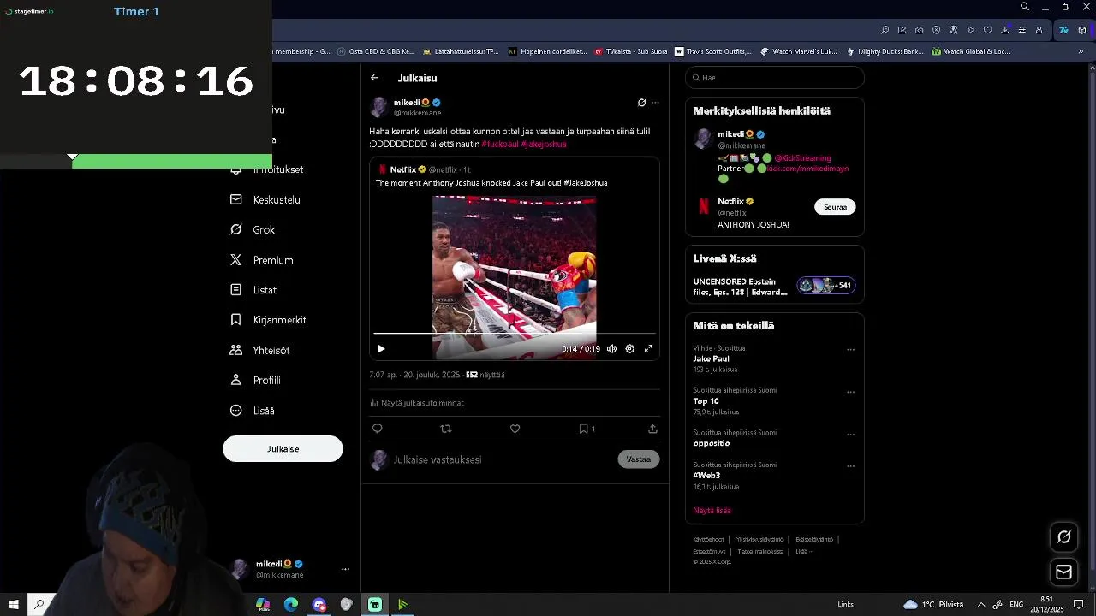Open Windows Start menu
Screen dimensions: 1096x616
(14, 605)
